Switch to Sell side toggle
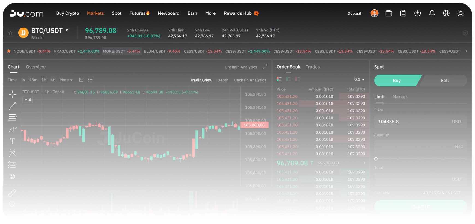Image resolution: width=475 pixels, height=224 pixels. click(444, 81)
